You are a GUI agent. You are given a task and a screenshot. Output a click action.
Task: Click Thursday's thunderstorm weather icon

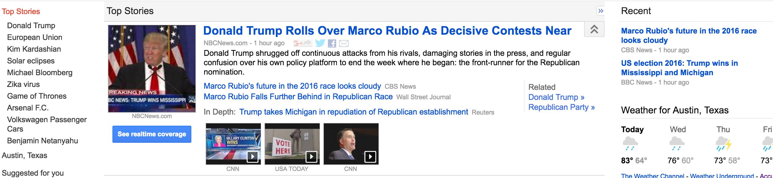723,143
